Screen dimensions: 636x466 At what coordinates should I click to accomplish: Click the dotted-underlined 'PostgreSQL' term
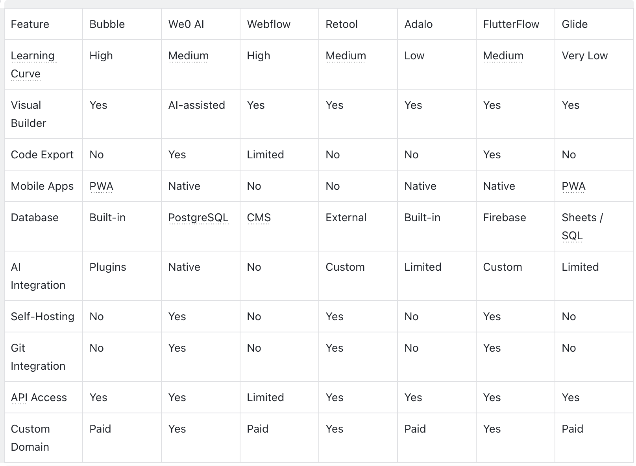pyautogui.click(x=198, y=218)
